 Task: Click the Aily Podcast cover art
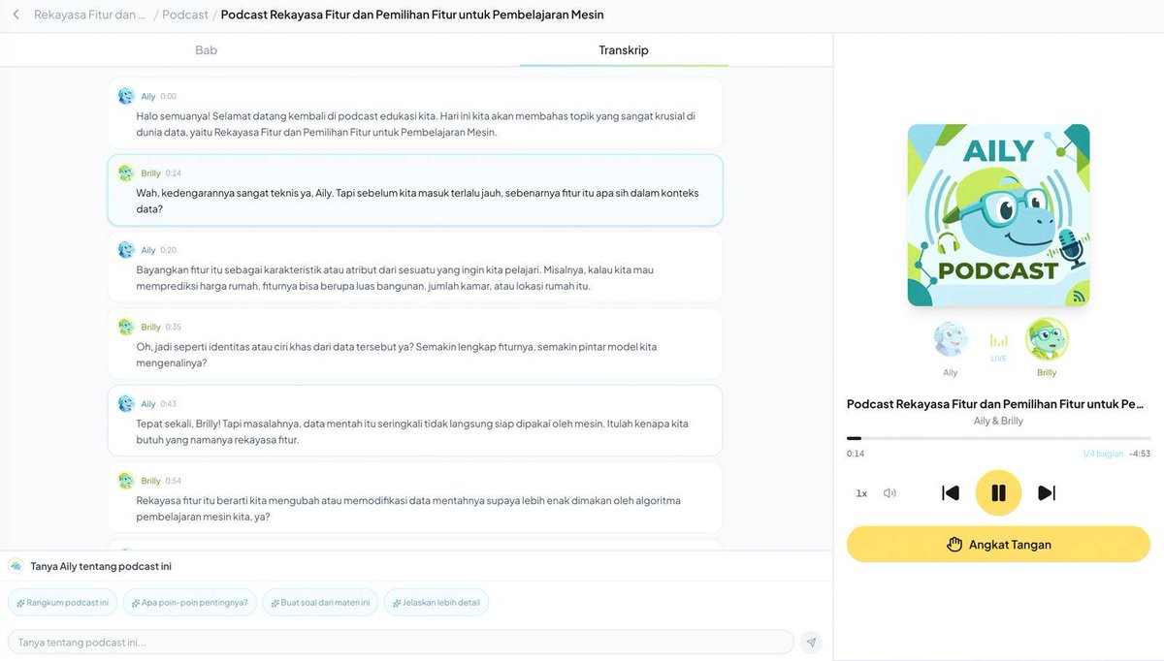[x=998, y=215]
